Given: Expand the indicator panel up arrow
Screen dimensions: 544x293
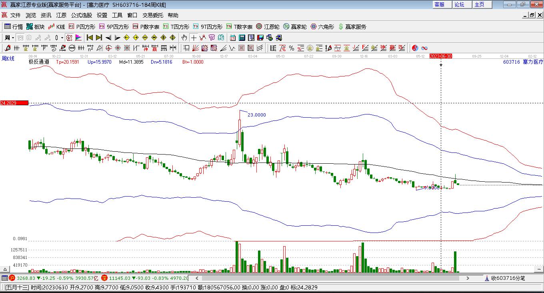Looking at the screenshot, I should pos(5,269).
